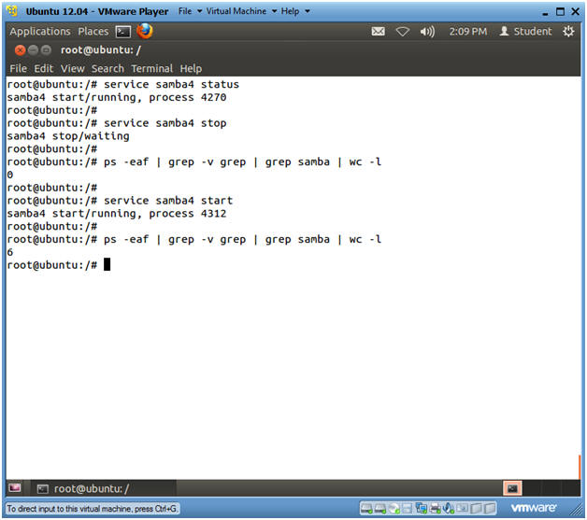
Task: Click the 'samba4 stop/waiting' output line
Action: click(68, 136)
